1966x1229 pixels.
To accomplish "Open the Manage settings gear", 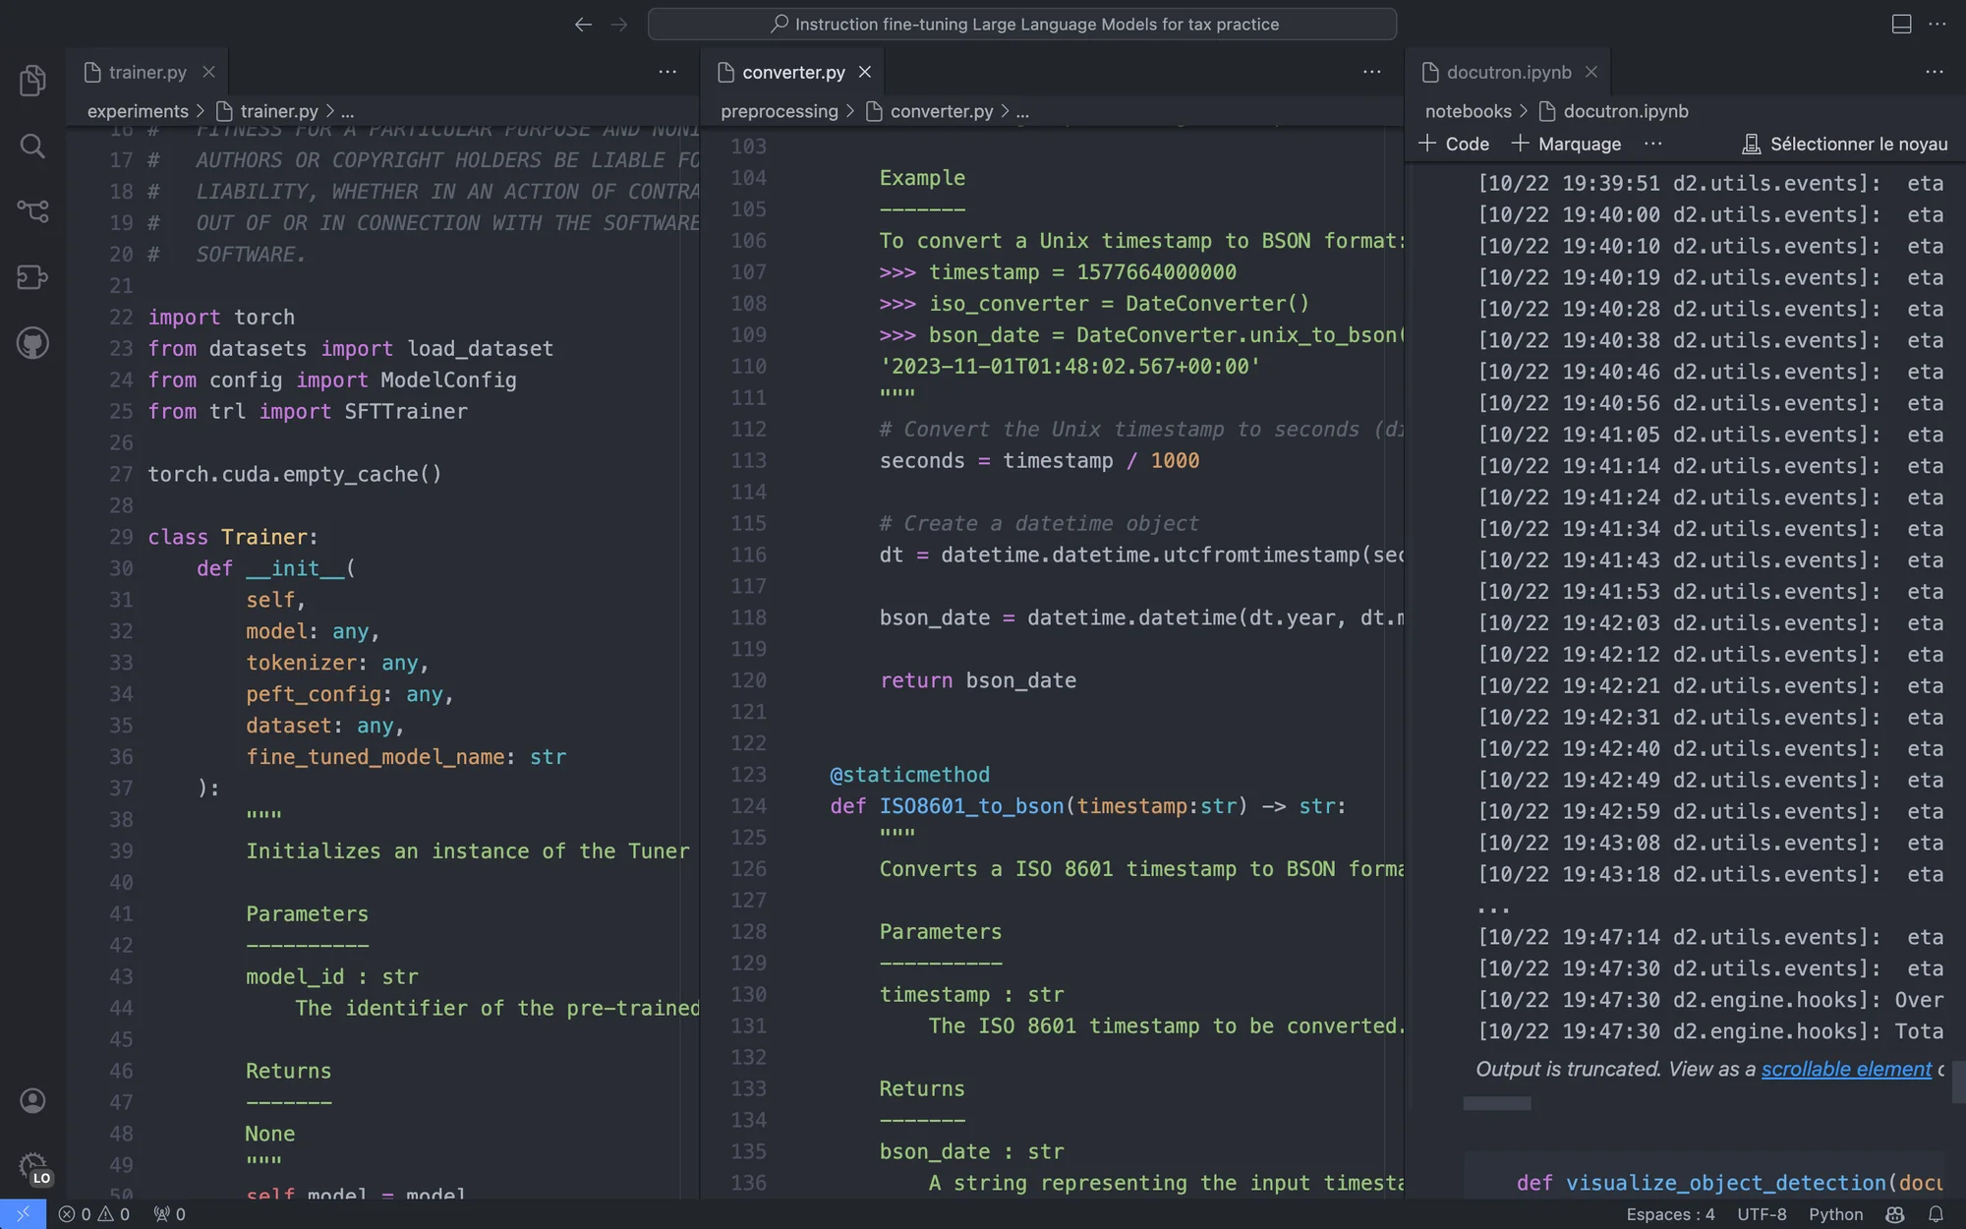I will (x=32, y=1166).
